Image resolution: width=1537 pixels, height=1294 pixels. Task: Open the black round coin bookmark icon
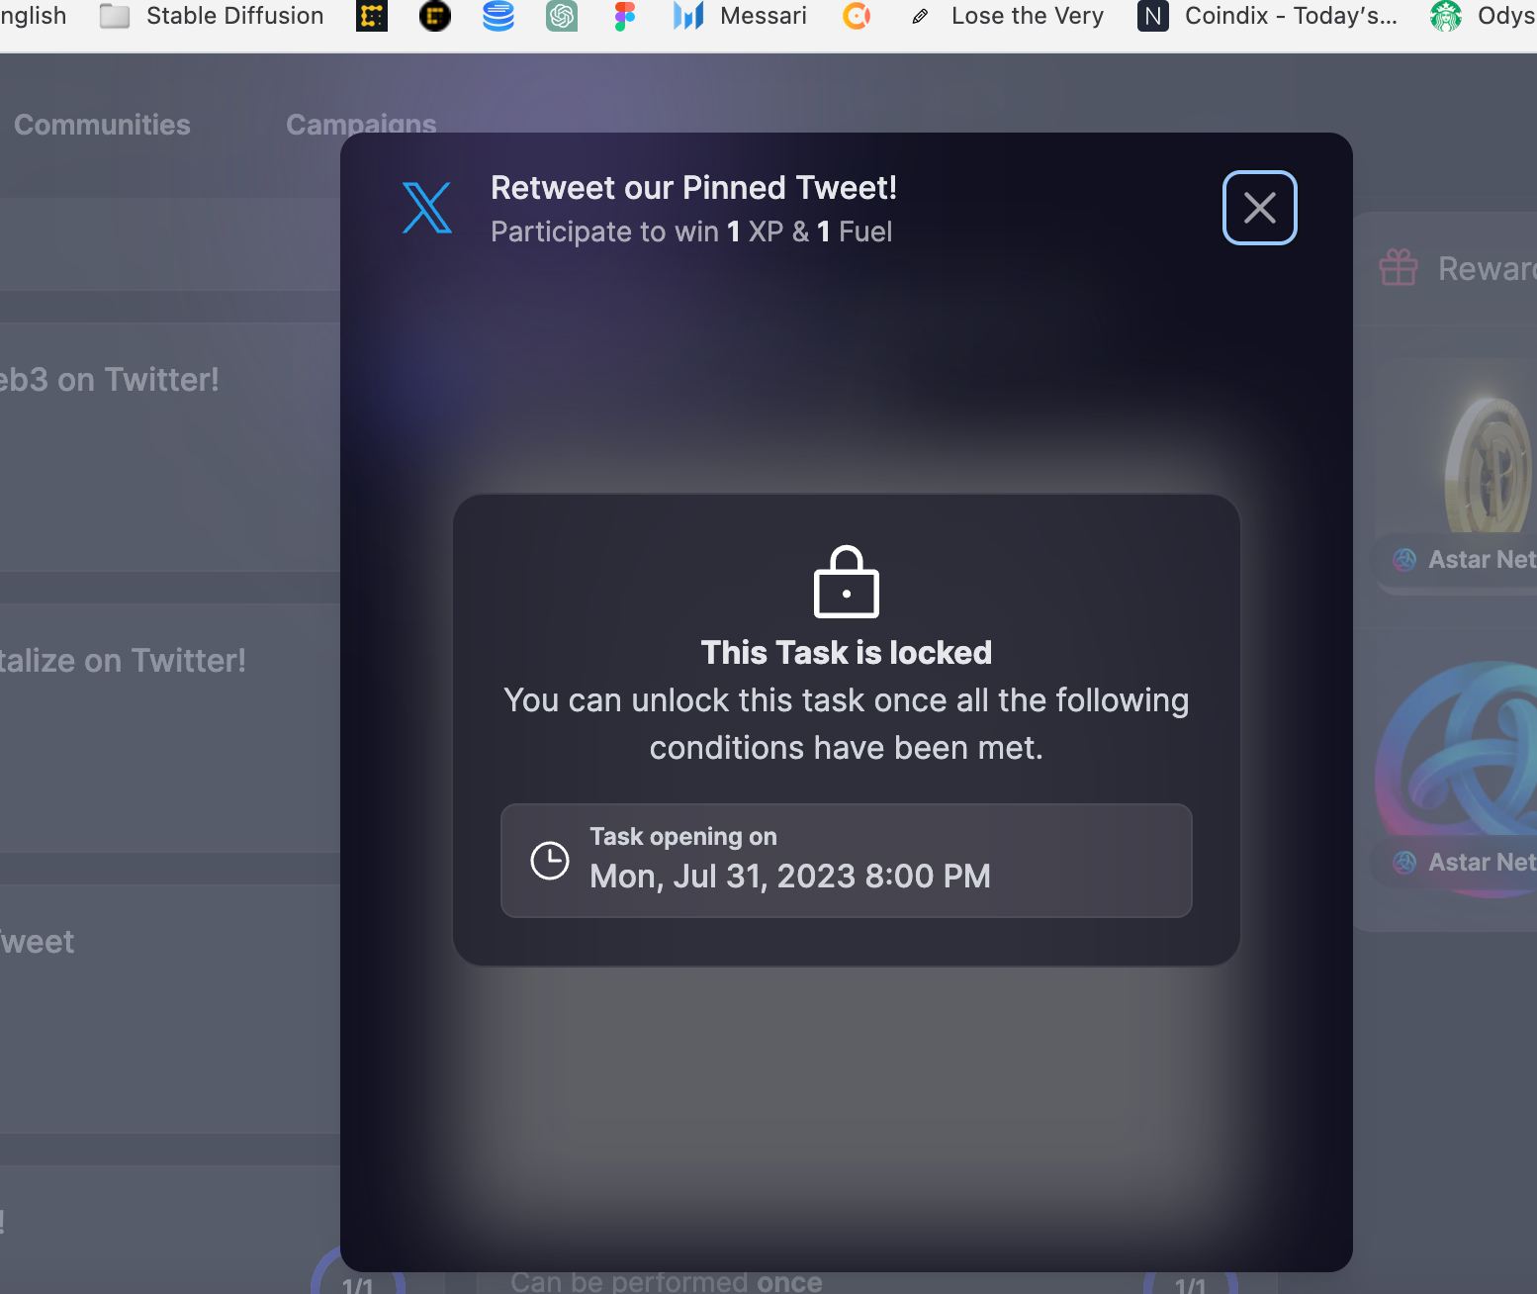click(x=435, y=16)
